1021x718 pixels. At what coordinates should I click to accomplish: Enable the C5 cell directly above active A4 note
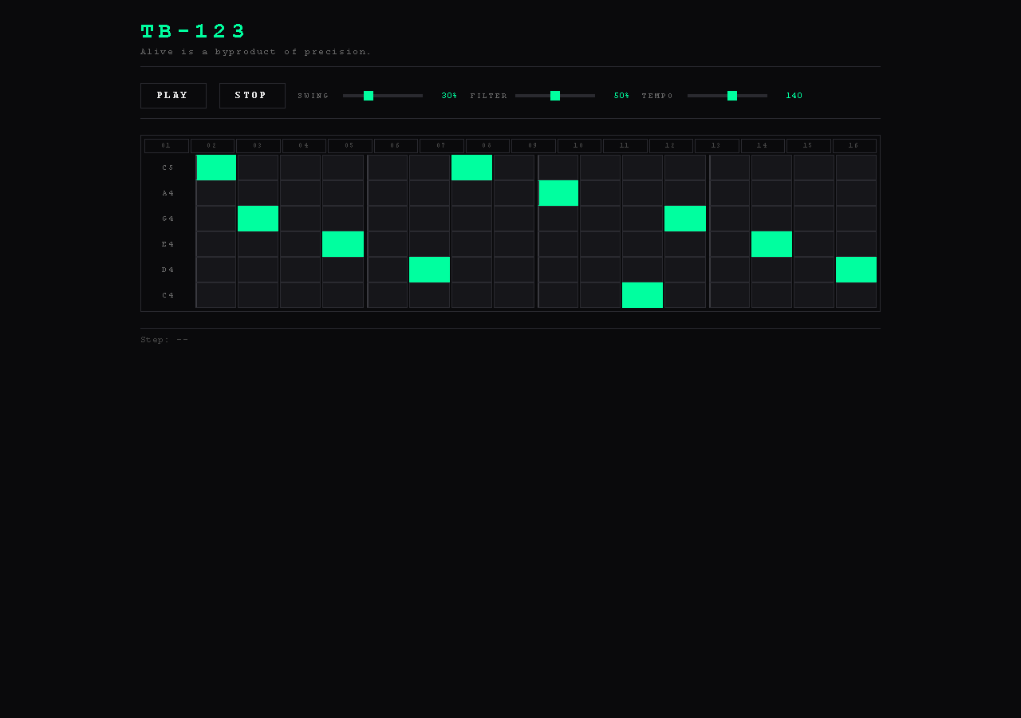(558, 168)
